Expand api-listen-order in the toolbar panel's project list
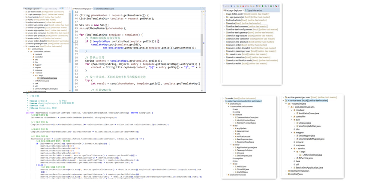Viewport: 372px width, 190px height. (224, 14)
